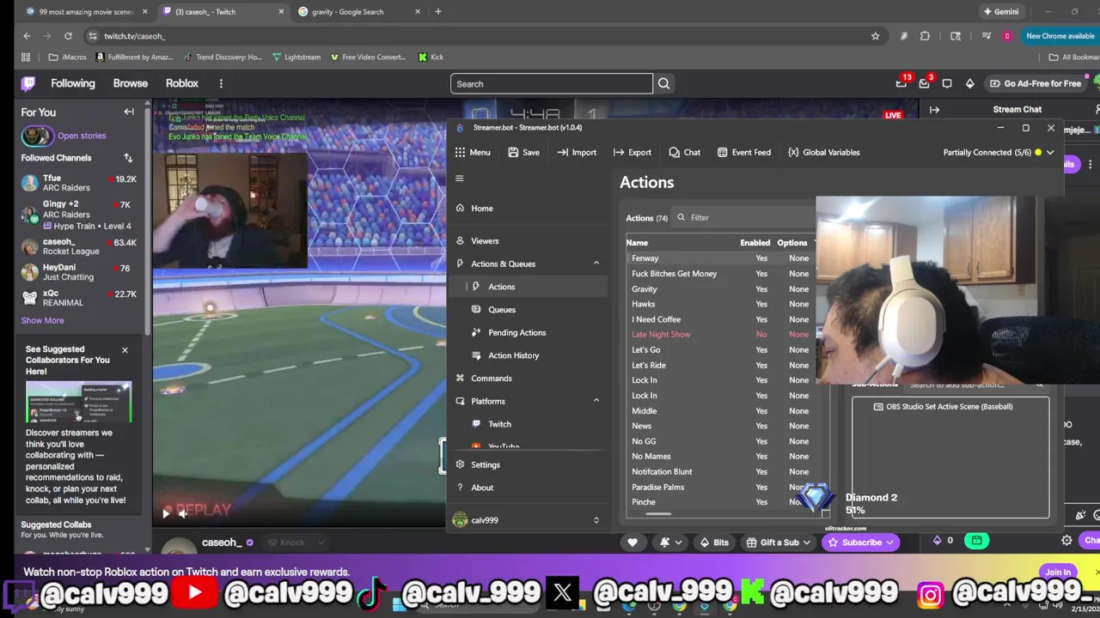Open Export in Streamer.bot toolbar
The width and height of the screenshot is (1100, 618).
pyautogui.click(x=632, y=152)
